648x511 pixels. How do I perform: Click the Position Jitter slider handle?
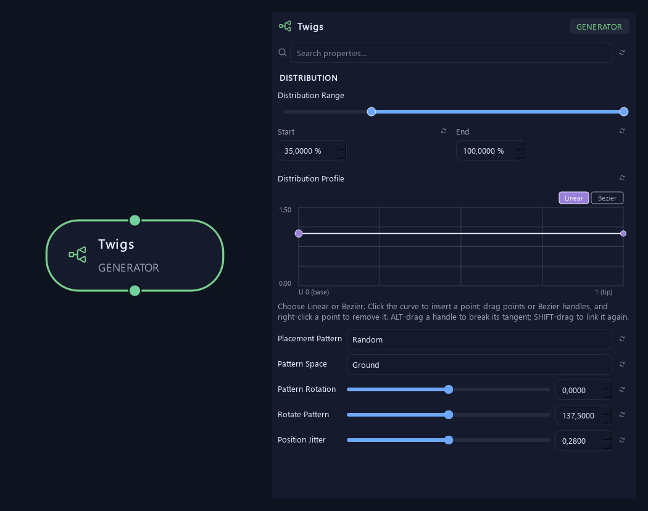coord(449,440)
